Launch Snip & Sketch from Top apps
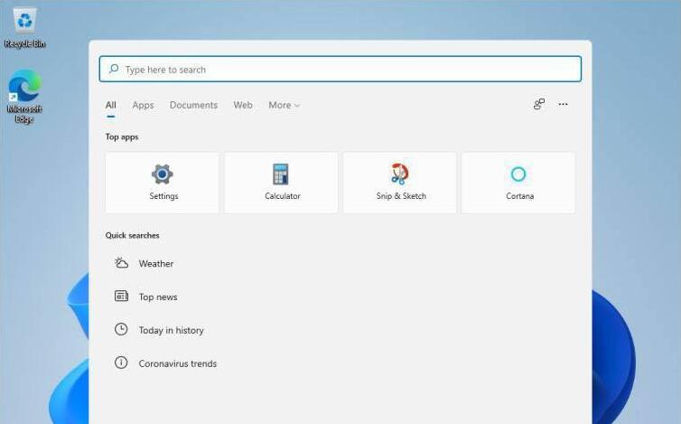Image resolution: width=681 pixels, height=424 pixels. pyautogui.click(x=399, y=183)
